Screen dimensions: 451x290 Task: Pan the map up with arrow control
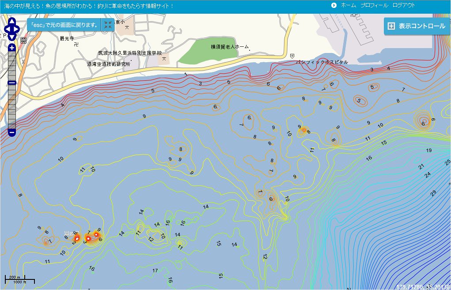(x=12, y=22)
